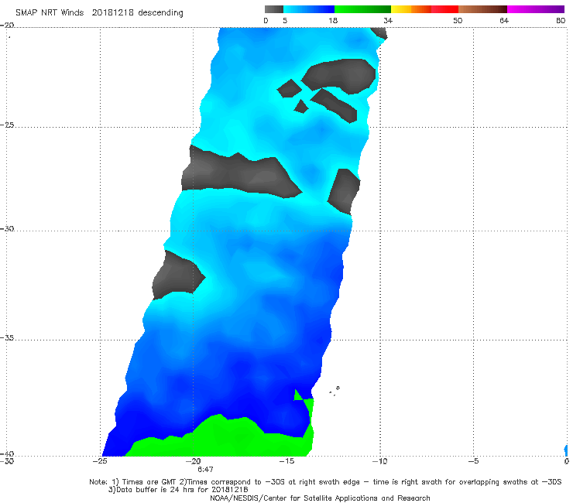The height and width of the screenshot is (503, 573).
Task: Click the latitude label '-25' on the left axis
Action: (x=7, y=125)
